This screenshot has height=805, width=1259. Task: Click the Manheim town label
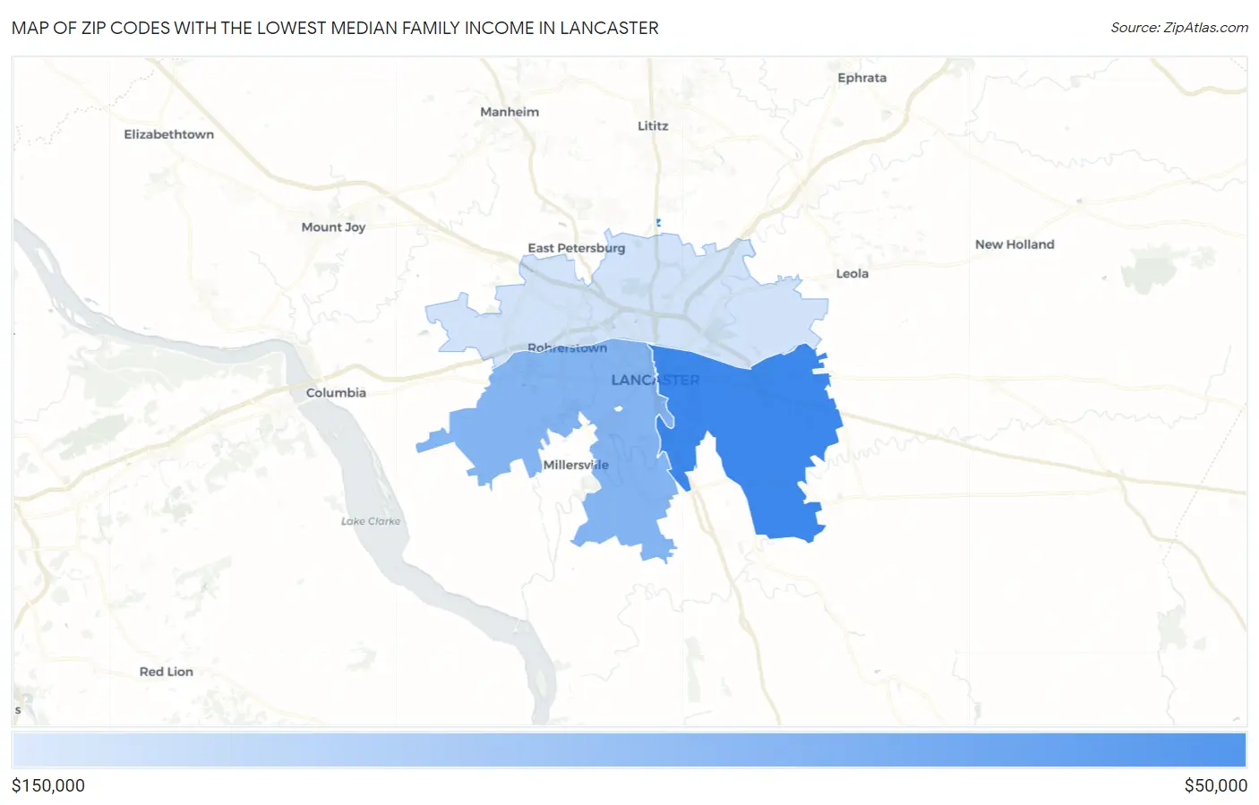coord(510,112)
